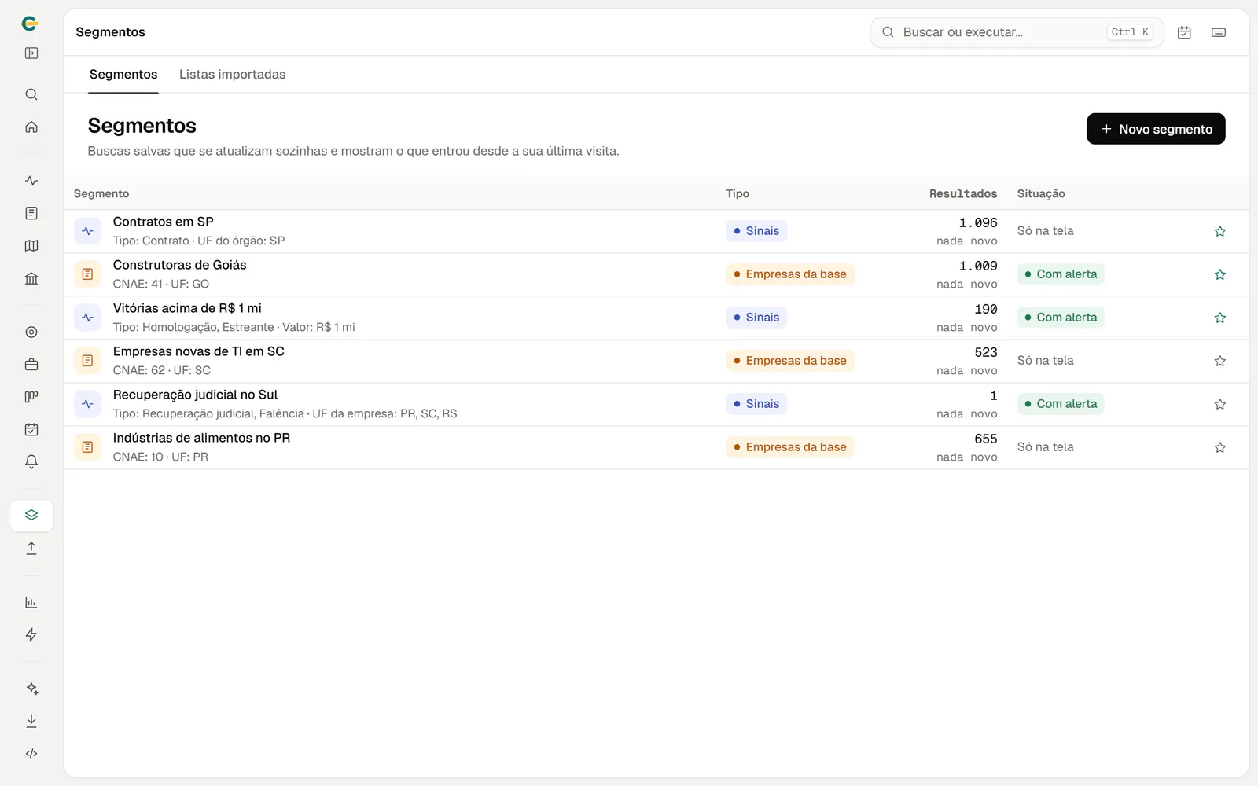Open the code brackets icon in sidebar

click(x=31, y=754)
